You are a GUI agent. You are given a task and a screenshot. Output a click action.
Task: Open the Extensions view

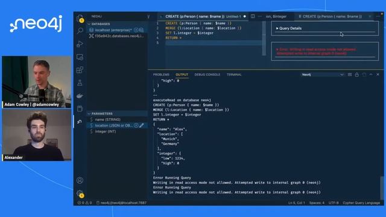80,70
